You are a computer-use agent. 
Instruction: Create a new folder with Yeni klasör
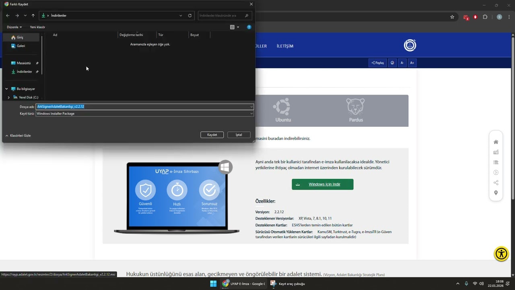coord(37,27)
